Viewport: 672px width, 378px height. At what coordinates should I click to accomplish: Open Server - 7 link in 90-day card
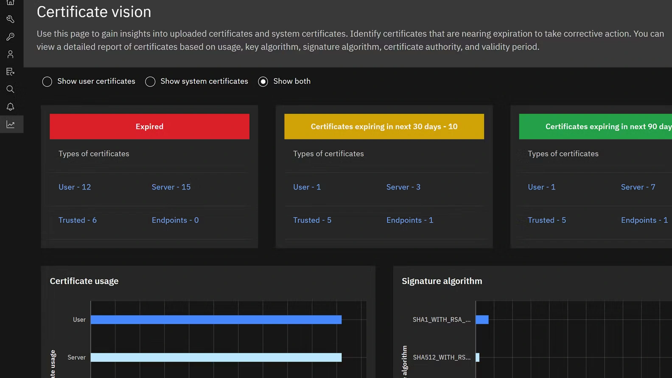click(x=638, y=187)
